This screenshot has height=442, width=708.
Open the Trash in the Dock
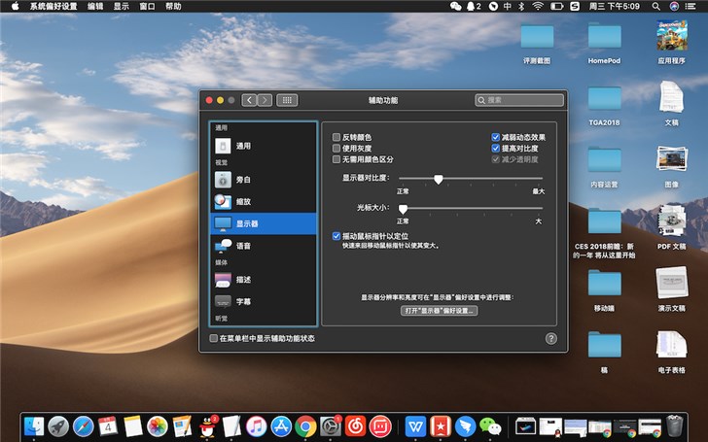click(674, 426)
